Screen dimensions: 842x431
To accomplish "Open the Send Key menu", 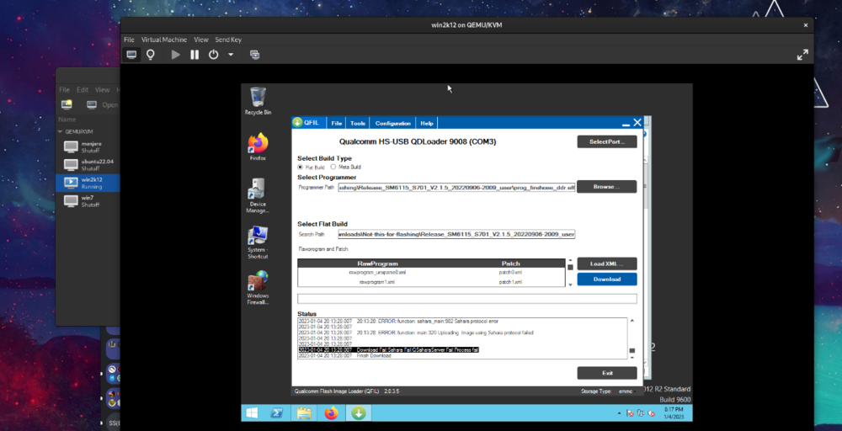I will point(228,40).
